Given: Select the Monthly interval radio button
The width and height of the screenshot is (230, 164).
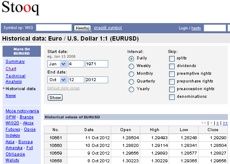Looking at the screenshot, I should pos(131,74).
